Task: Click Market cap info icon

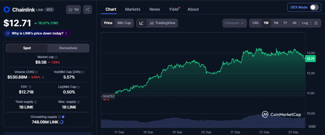Action: pyautogui.click(x=56, y=57)
